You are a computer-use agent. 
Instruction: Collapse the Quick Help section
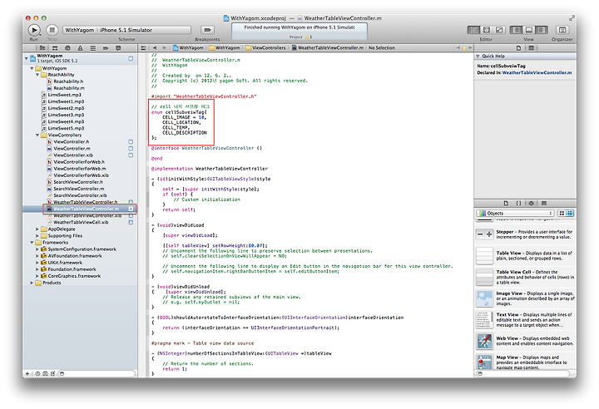tap(478, 57)
